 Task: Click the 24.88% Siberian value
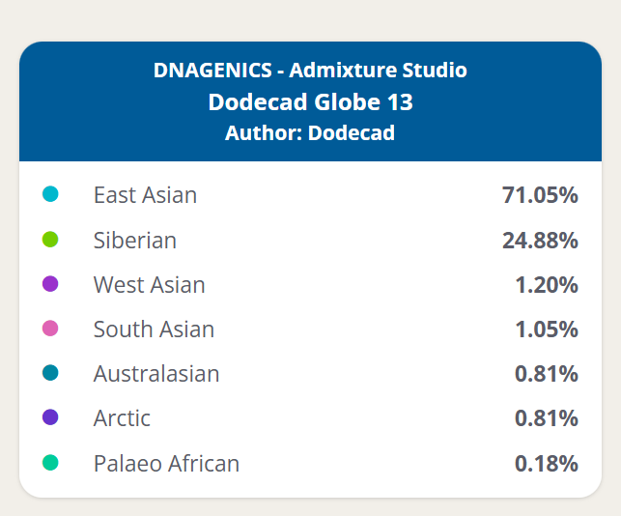pos(540,240)
